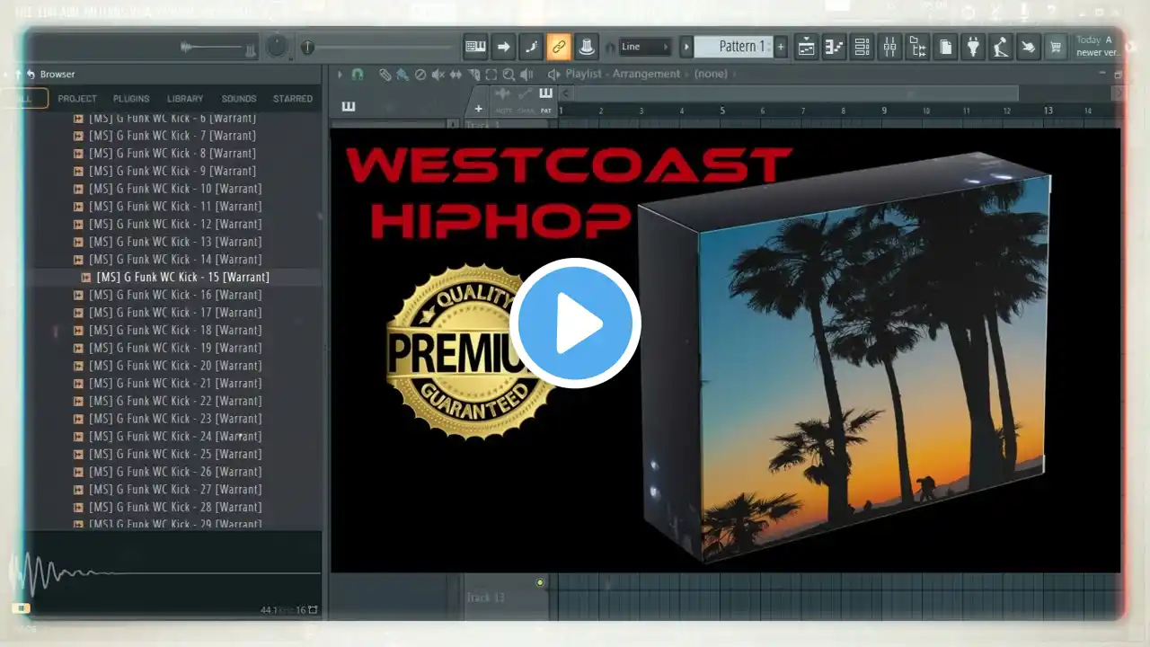The width and height of the screenshot is (1150, 647).
Task: Switch to the STARRED browser tab
Action: [293, 99]
